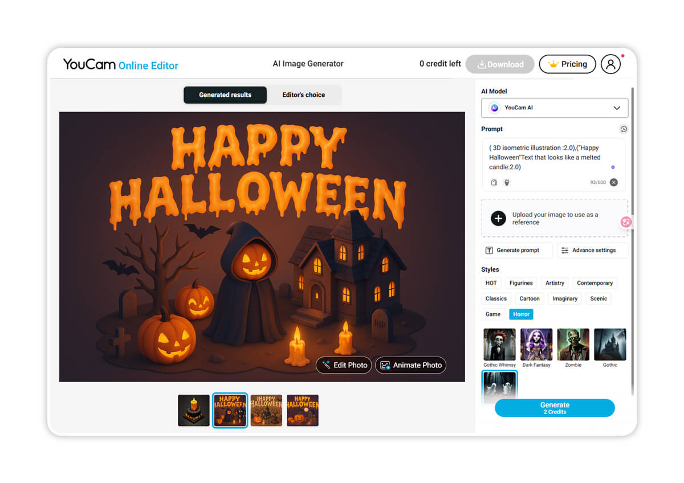The width and height of the screenshot is (684, 483).
Task: Click the '0 credit left' text
Action: point(440,64)
